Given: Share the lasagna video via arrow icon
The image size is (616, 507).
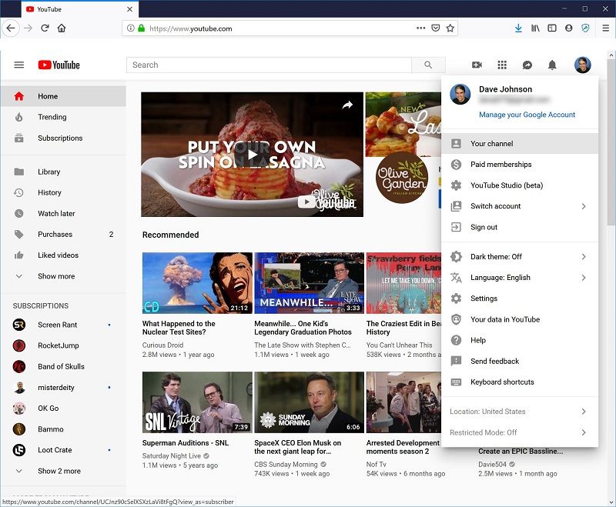Looking at the screenshot, I should coord(347,105).
